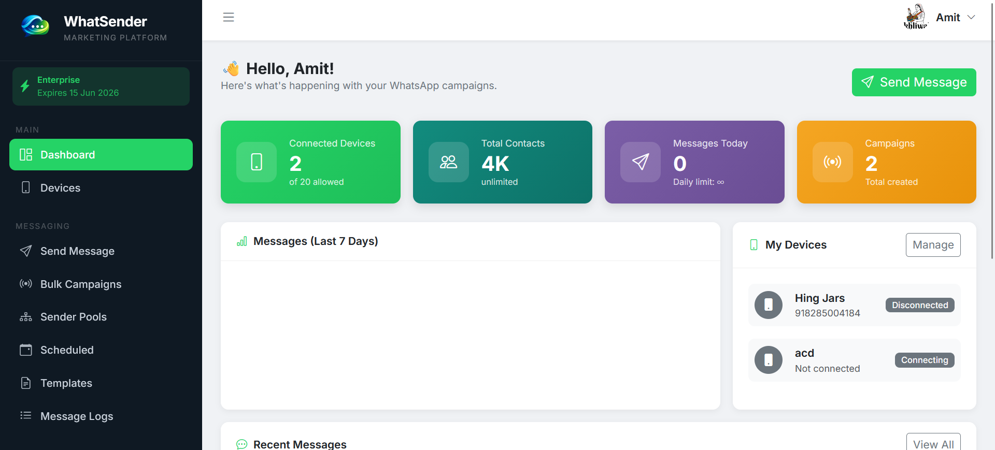Click the 'of 20 allowed' text
Viewport: 995px width, 450px height.
(317, 182)
